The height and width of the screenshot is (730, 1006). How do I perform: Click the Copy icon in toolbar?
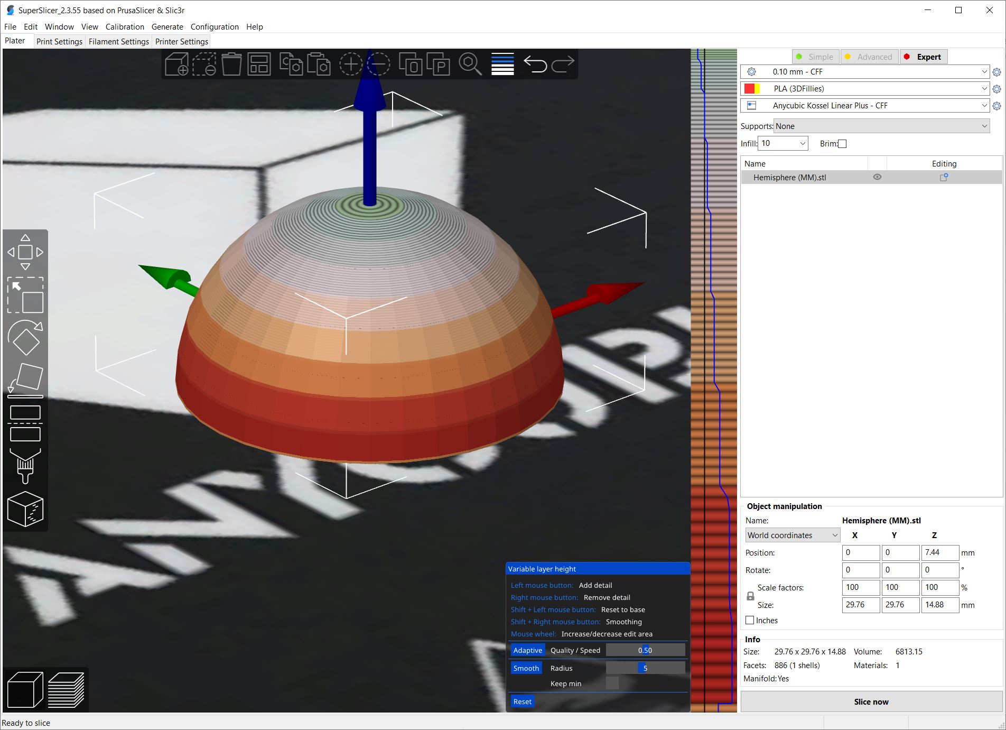[291, 64]
